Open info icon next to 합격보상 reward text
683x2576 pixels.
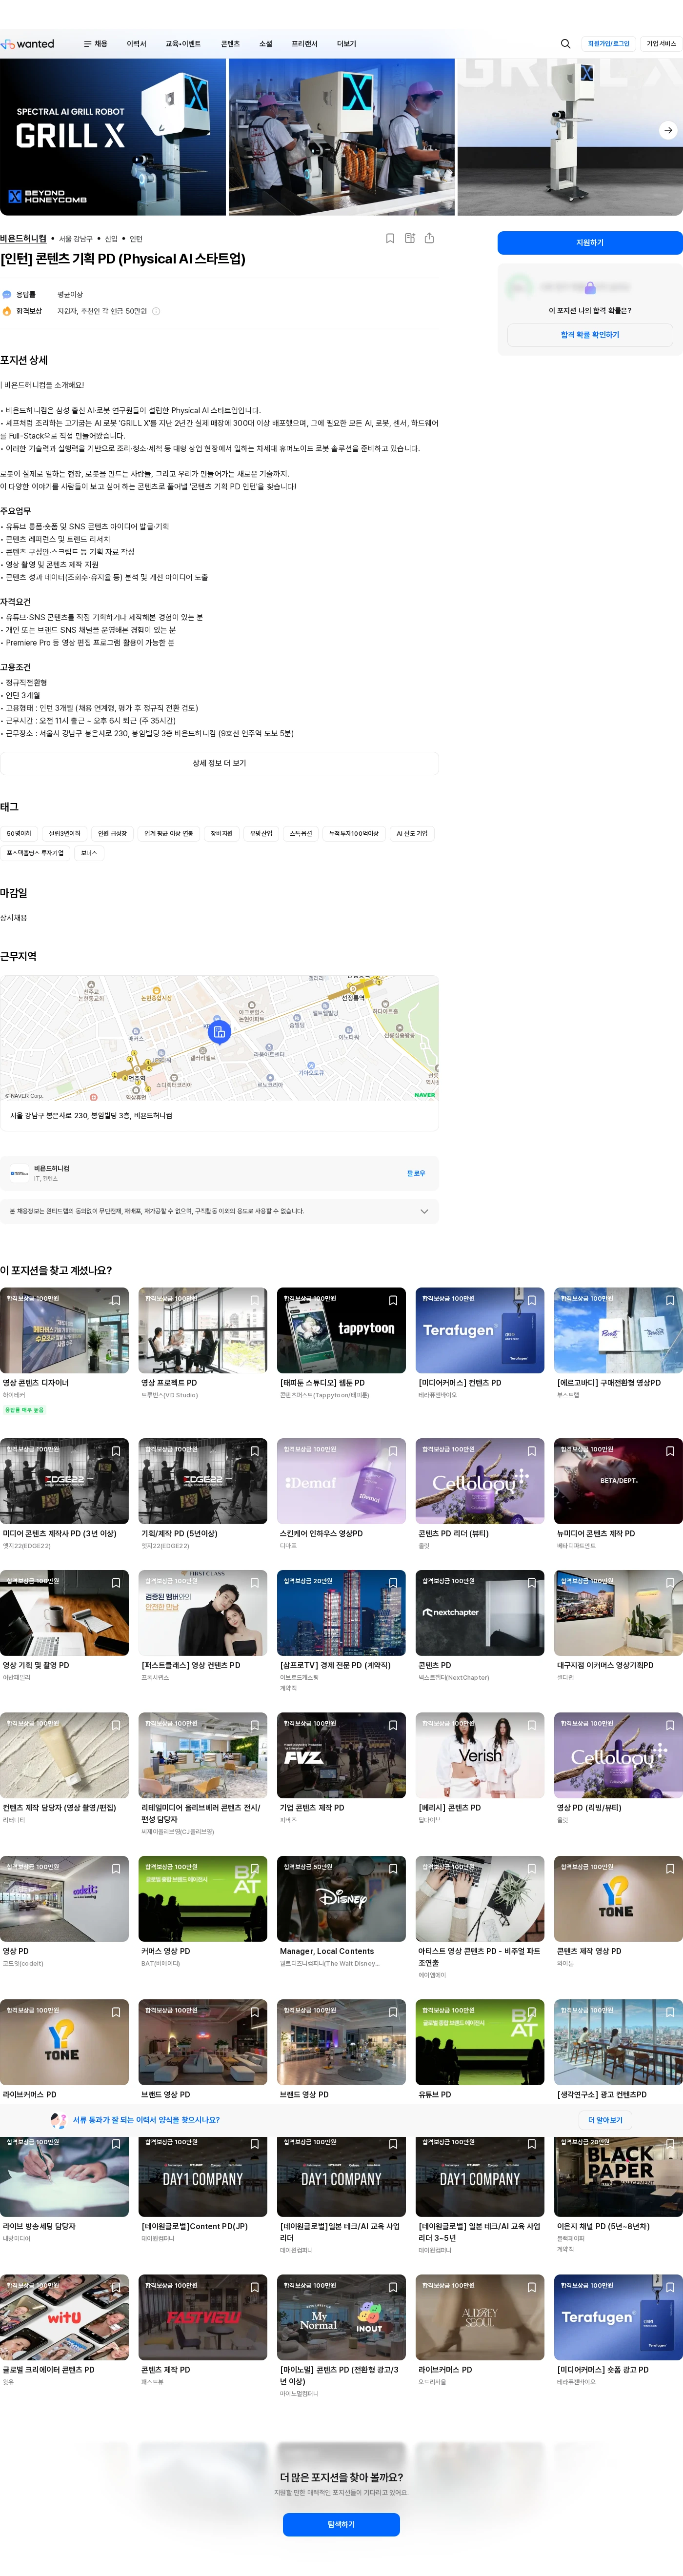(156, 311)
